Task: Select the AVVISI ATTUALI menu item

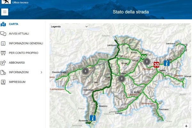Action: [x=19, y=34]
